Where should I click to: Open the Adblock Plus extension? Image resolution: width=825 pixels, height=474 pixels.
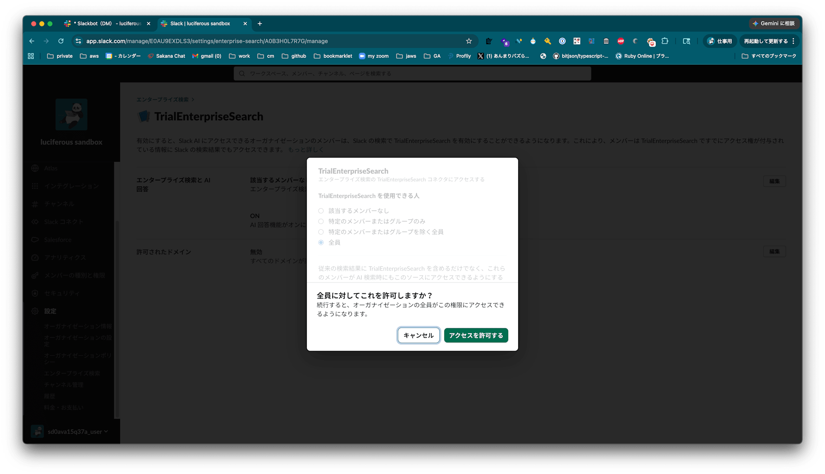[x=620, y=41]
